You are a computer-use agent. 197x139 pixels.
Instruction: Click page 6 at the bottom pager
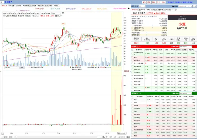(14, 137)
